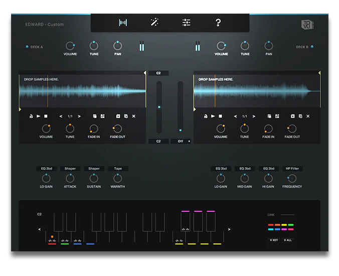The height and width of the screenshot is (276, 339).
Task: Adjust the Deck B top TUNE knob
Action: click(245, 46)
